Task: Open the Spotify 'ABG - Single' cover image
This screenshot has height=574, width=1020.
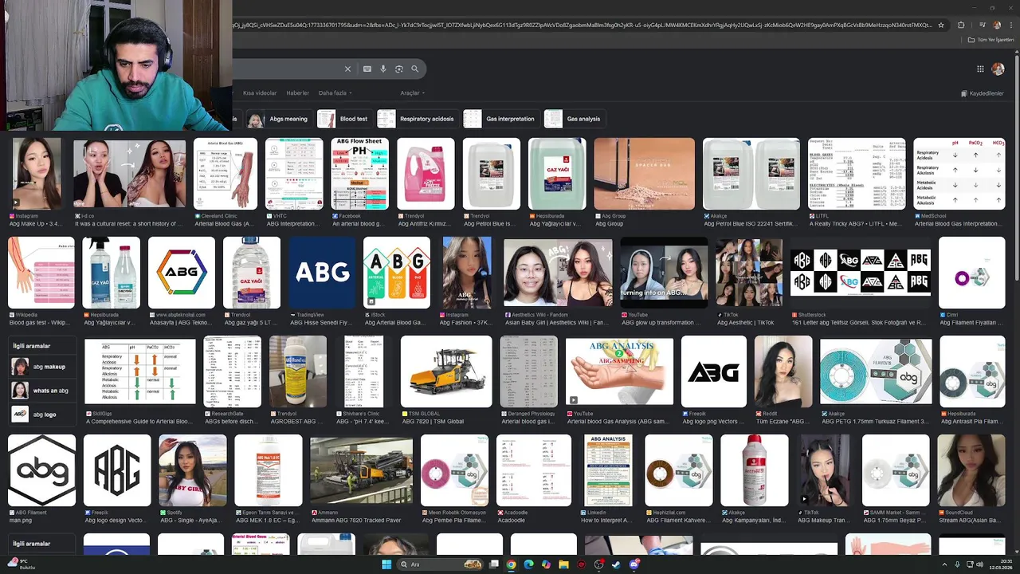Action: (192, 470)
